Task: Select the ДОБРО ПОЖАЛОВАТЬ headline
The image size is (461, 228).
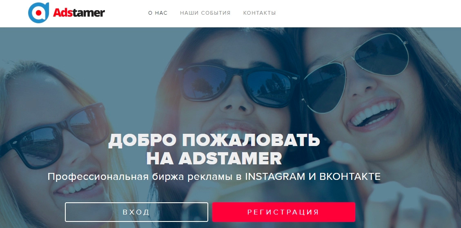Action: pyautogui.click(x=214, y=141)
